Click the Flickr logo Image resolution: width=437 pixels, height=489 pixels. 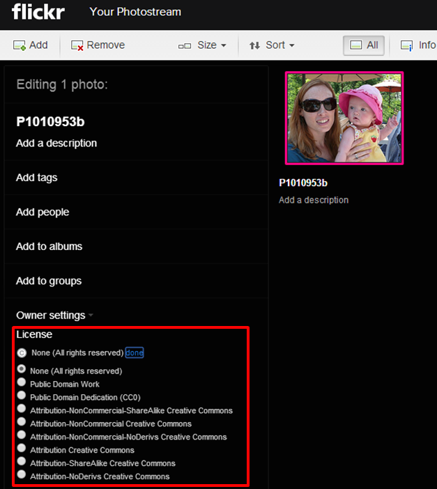pyautogui.click(x=38, y=12)
